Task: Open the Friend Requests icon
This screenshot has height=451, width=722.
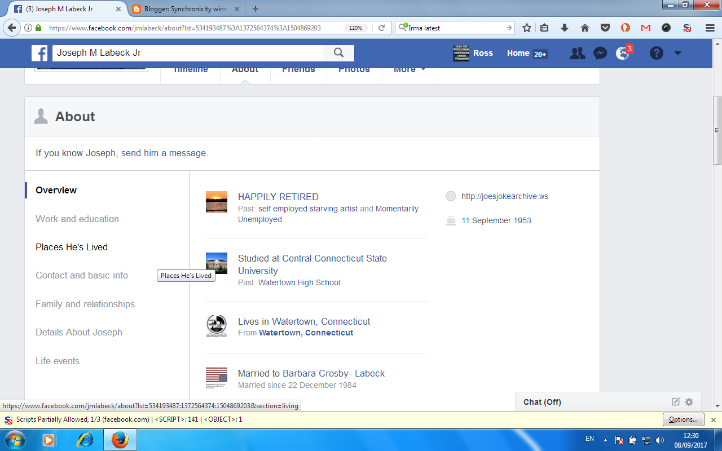Action: pyautogui.click(x=578, y=53)
